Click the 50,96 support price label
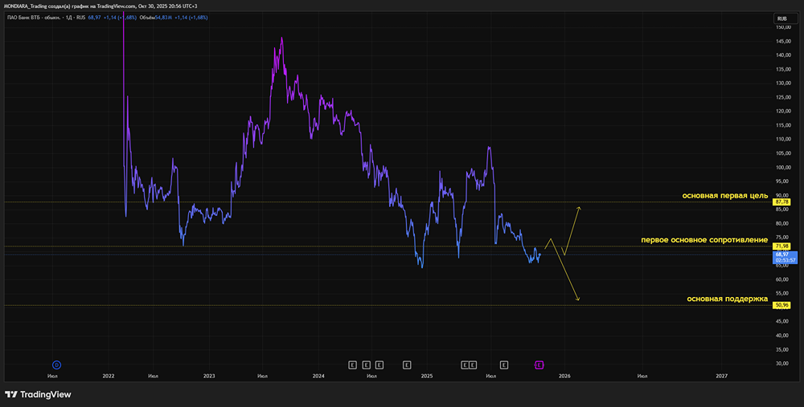This screenshot has height=407, width=804. [782, 305]
